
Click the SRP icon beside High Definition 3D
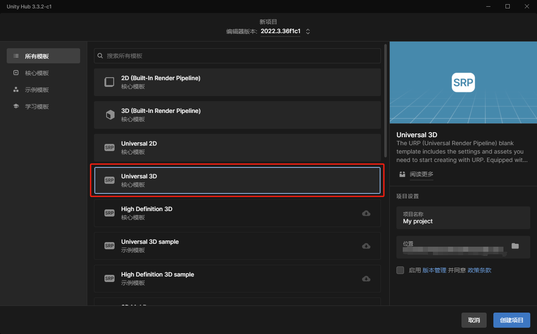109,213
